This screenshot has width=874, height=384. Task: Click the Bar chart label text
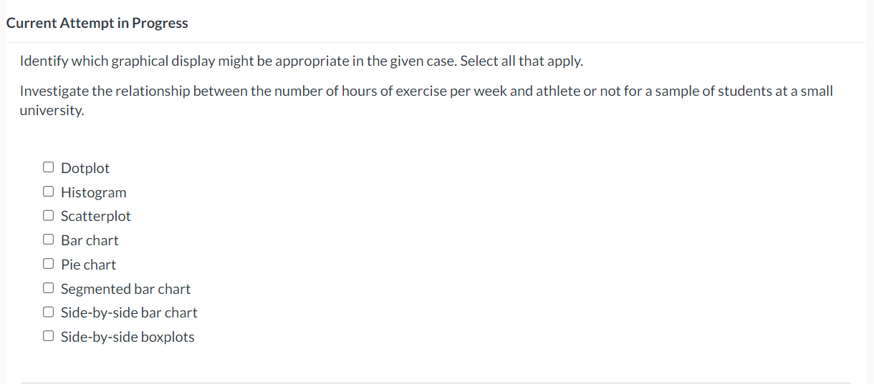coord(90,240)
